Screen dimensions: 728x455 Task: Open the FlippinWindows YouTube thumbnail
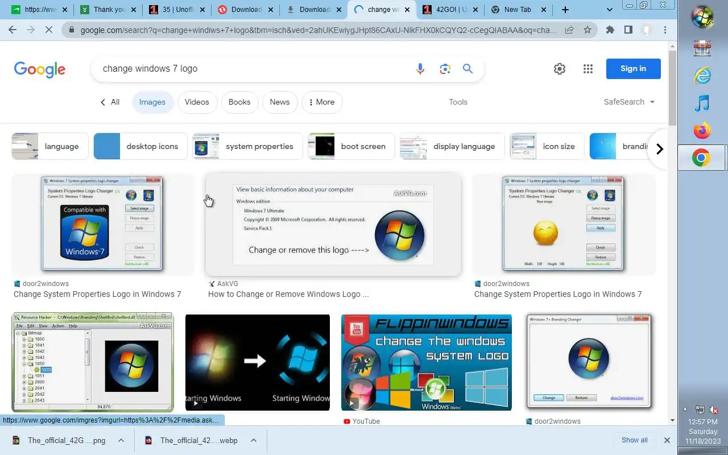[x=427, y=362]
